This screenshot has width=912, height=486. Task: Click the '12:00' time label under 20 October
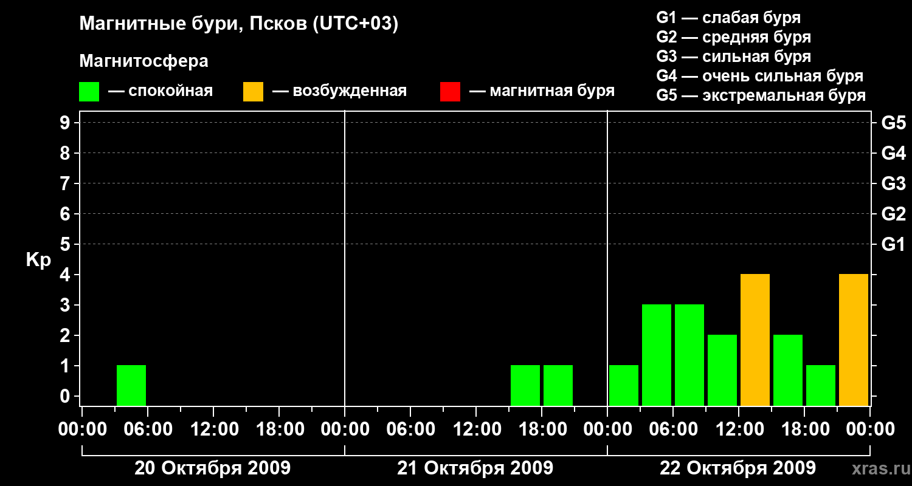(x=213, y=429)
